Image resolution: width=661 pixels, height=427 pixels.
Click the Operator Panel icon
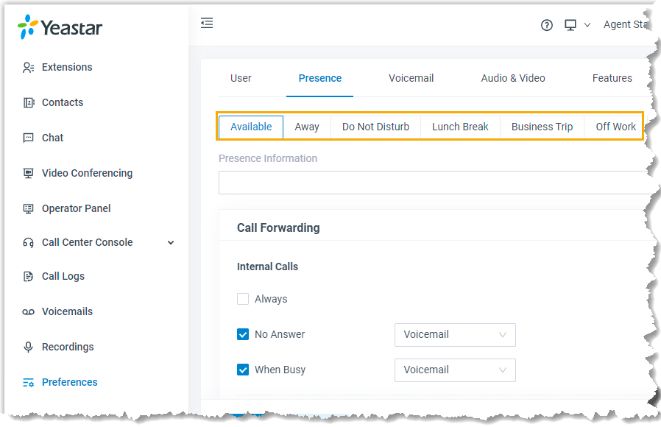pos(28,208)
